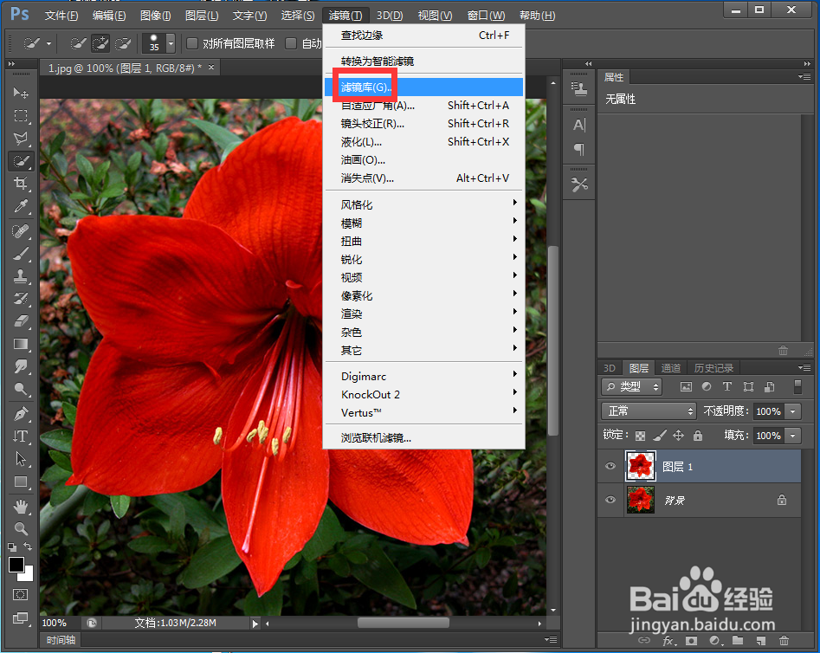Select the Smudge tool

[21, 365]
